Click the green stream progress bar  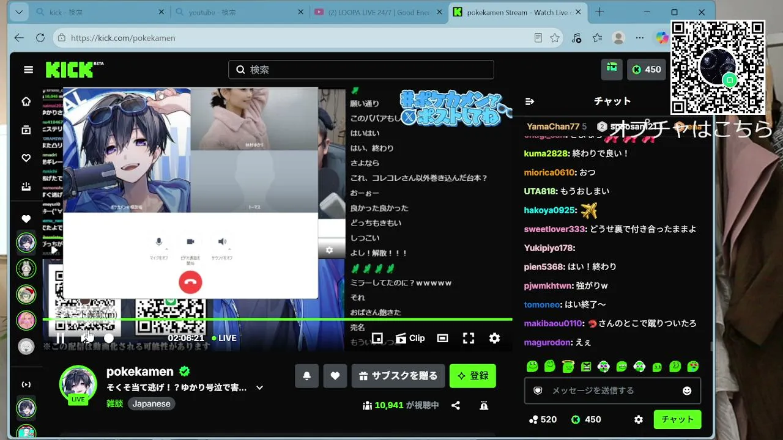277,320
